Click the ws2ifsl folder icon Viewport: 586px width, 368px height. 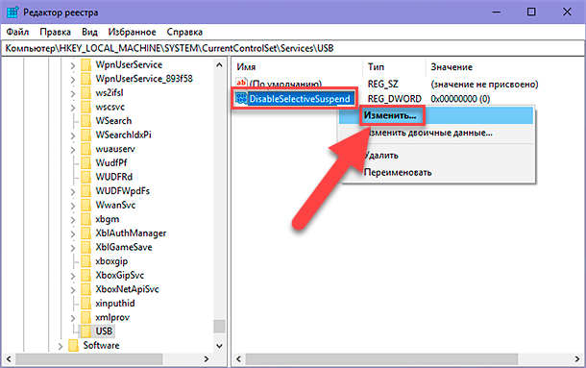point(85,93)
